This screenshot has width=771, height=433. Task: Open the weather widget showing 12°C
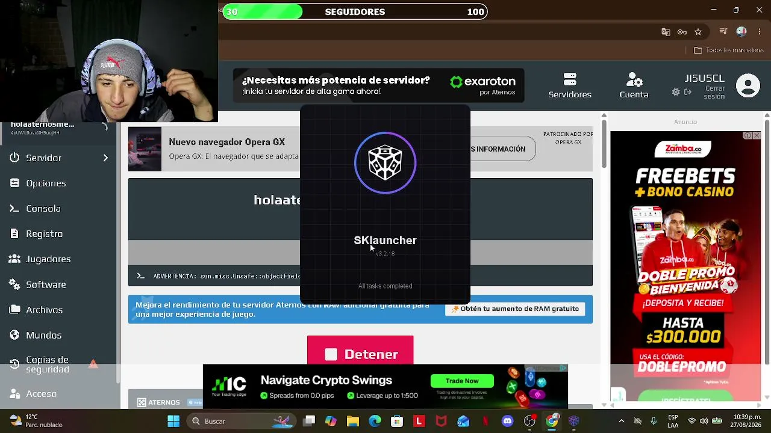coord(36,421)
